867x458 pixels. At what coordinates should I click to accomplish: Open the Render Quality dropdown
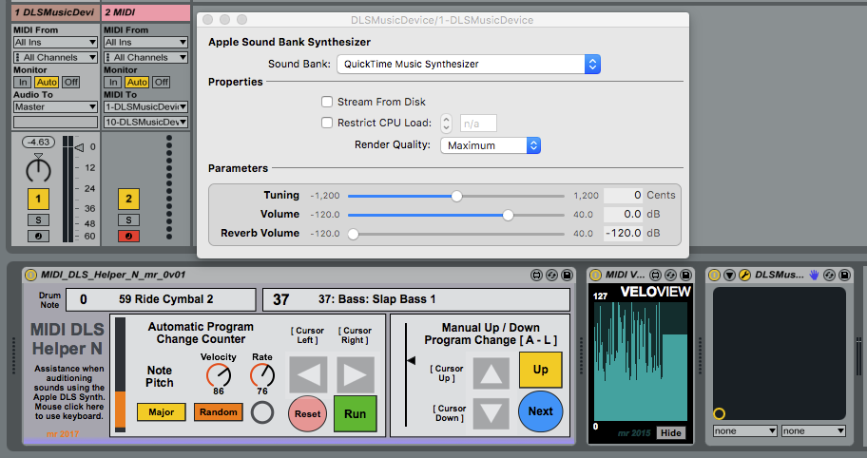pyautogui.click(x=491, y=145)
